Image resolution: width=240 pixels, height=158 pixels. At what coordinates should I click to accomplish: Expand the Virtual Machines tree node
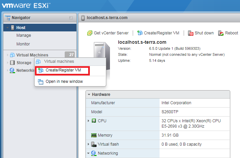click(8, 55)
